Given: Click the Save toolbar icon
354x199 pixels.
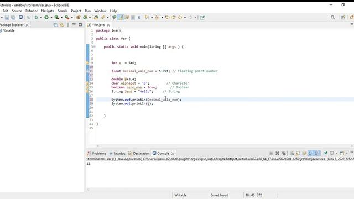Looking at the screenshot, I should tap(7, 17).
